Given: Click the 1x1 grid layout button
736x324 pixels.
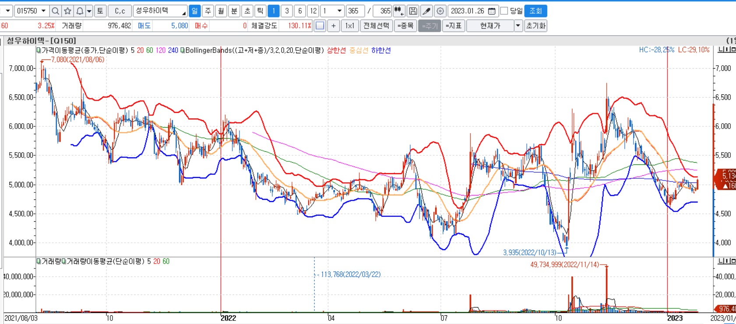Looking at the screenshot, I should click(x=350, y=26).
